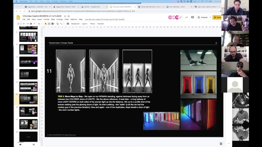This screenshot has height=147, width=262.
Task: Click the Background button
Action: pyautogui.click(x=75, y=24)
